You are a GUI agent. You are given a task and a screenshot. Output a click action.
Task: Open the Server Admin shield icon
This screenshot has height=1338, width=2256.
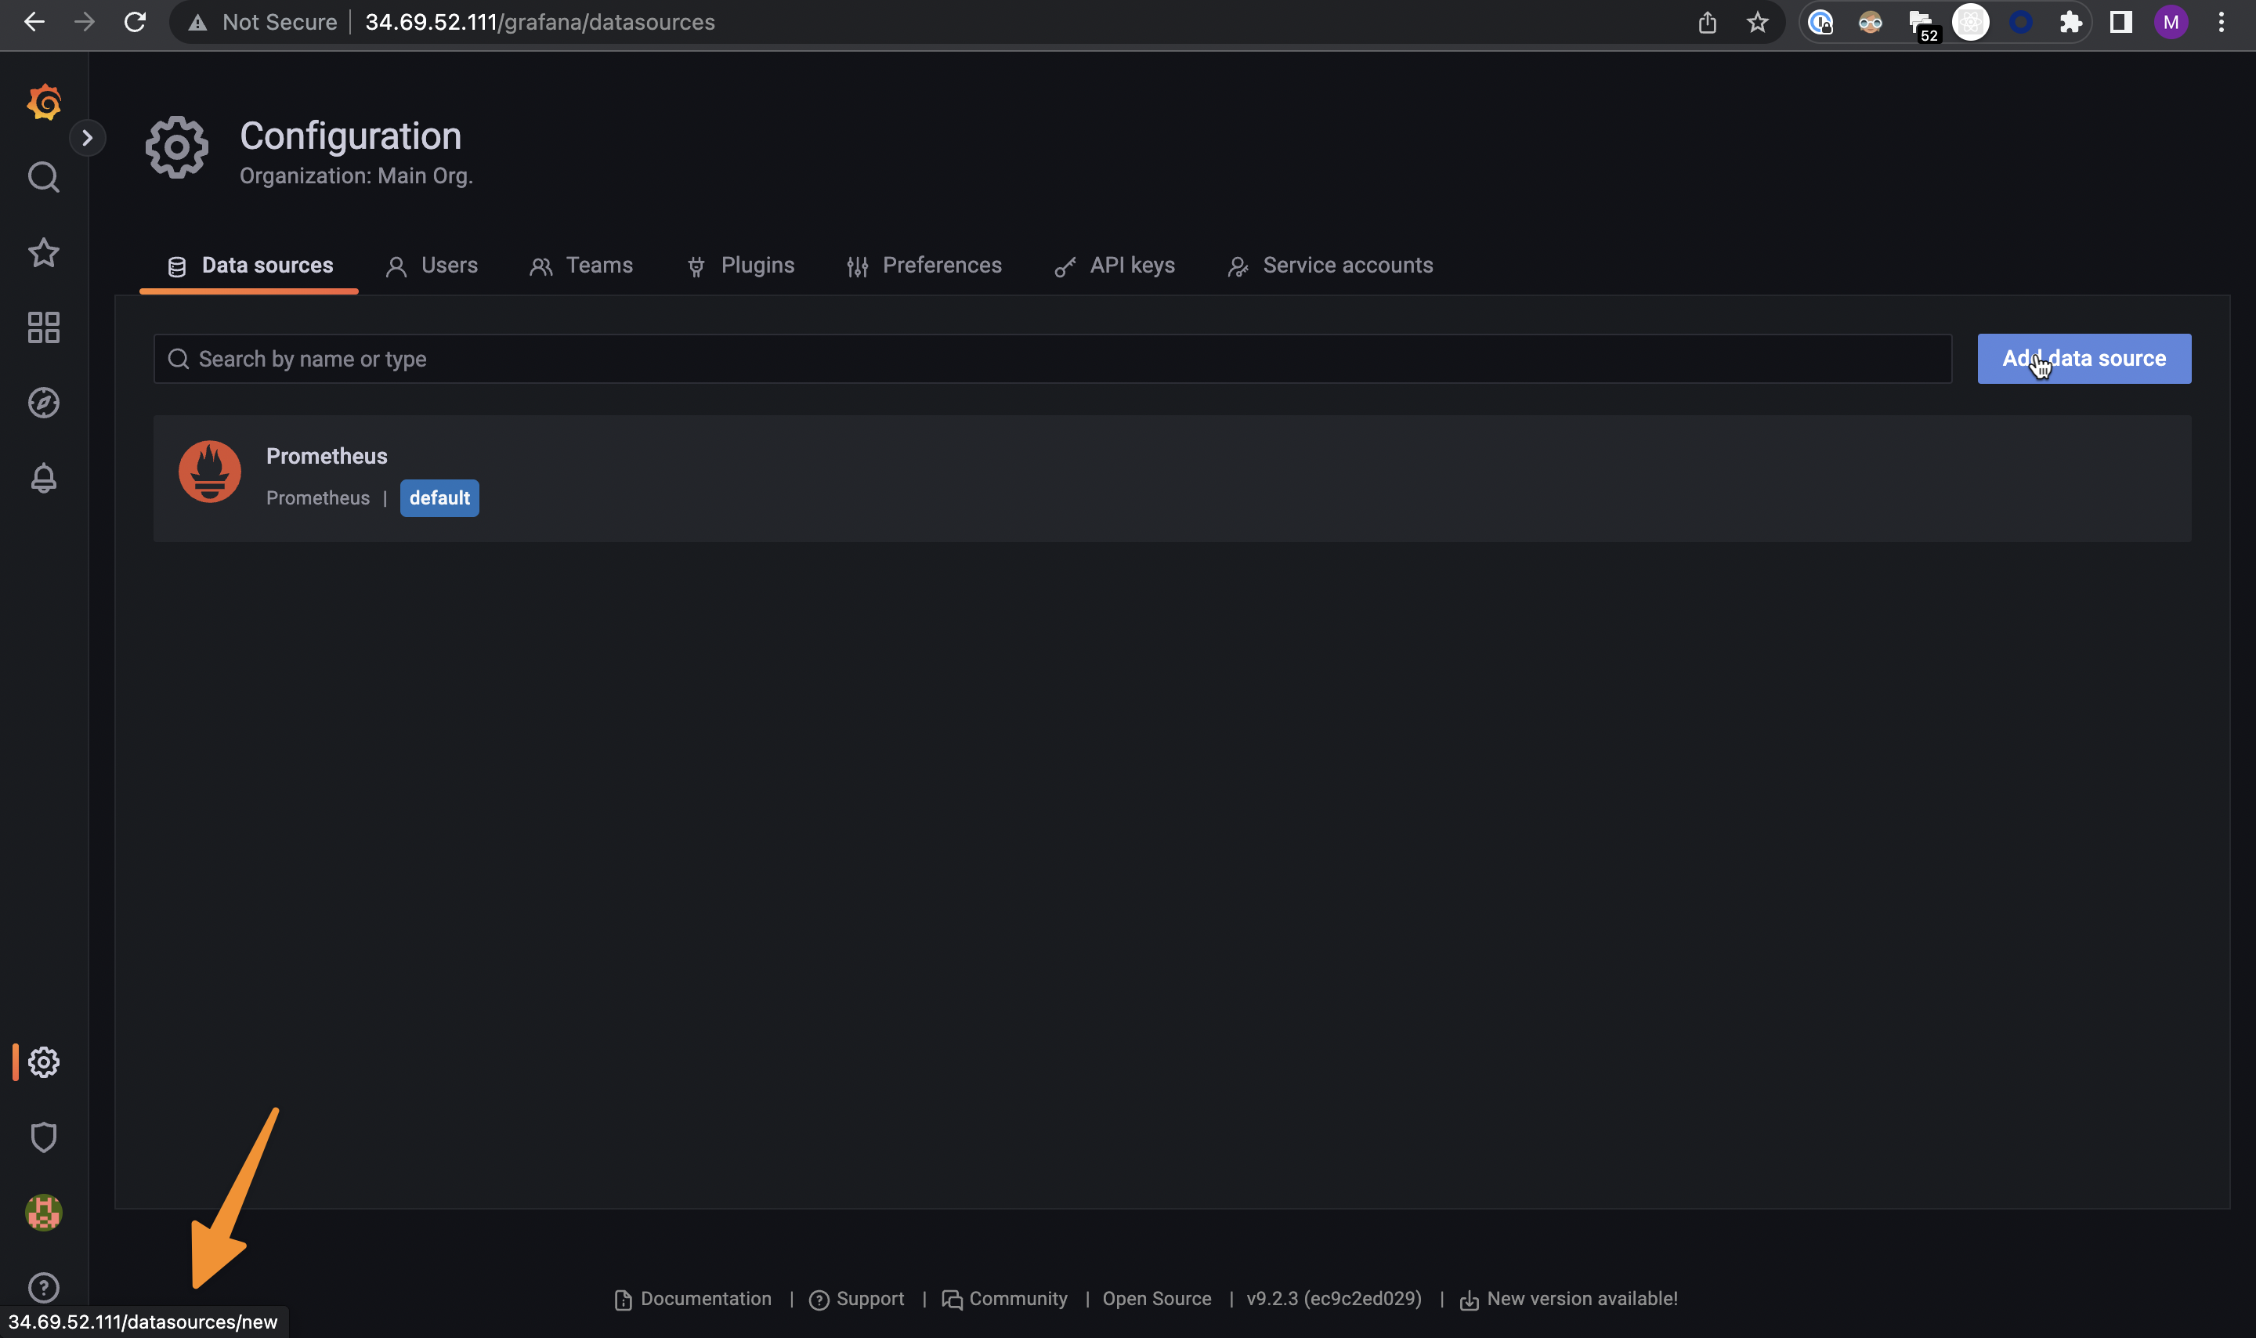(x=43, y=1137)
